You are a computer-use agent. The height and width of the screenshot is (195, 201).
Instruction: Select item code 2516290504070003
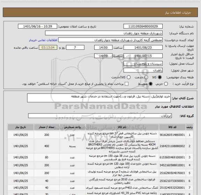[x=172, y=173]
